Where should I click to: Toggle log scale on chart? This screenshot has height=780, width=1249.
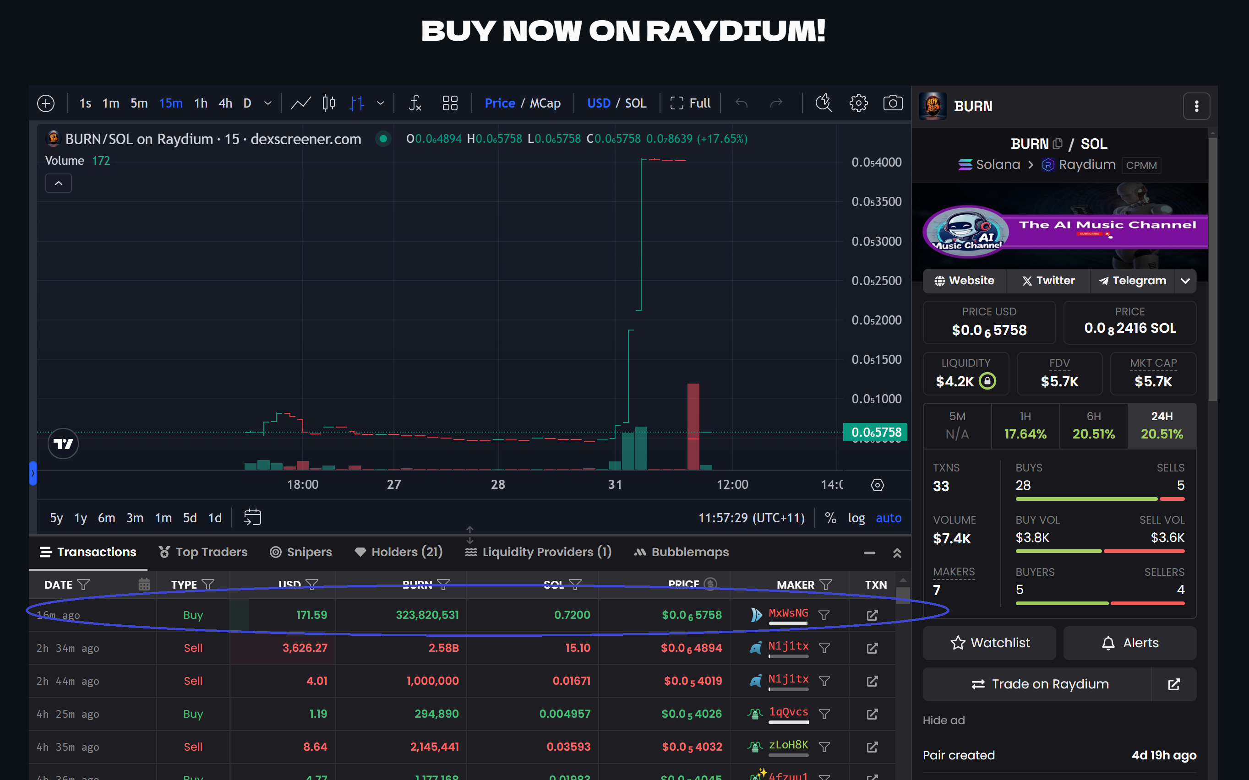[856, 518]
